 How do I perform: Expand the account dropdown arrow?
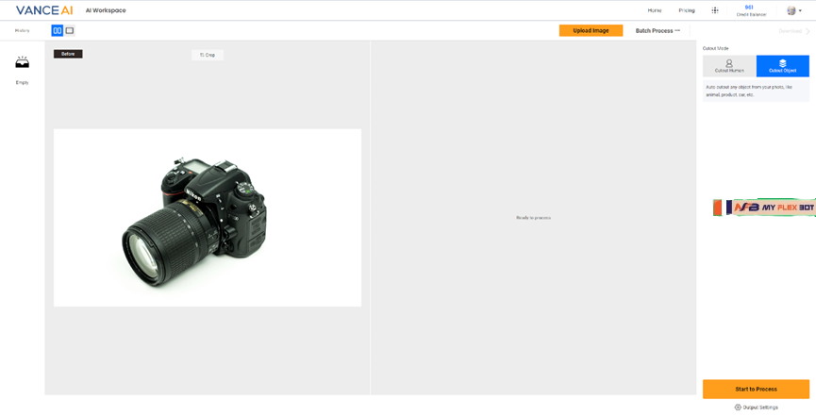(x=801, y=11)
